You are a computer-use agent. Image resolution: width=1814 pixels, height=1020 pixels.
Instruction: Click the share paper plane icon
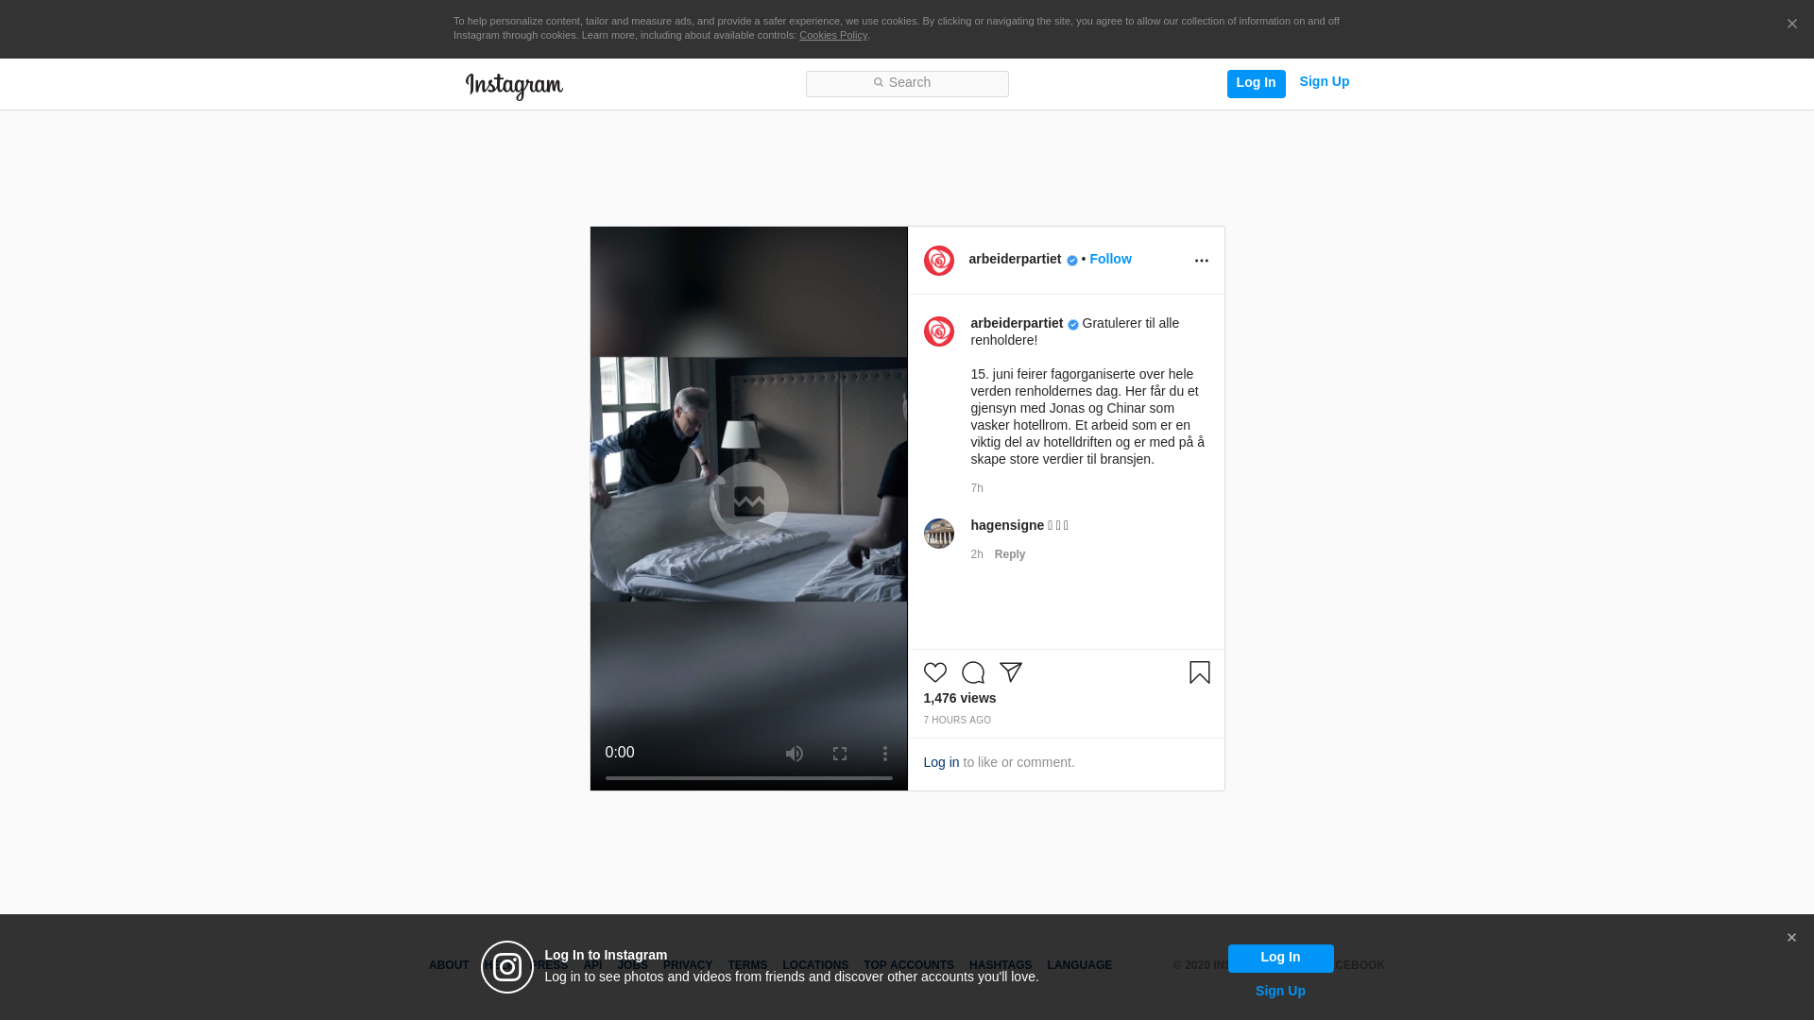click(1010, 672)
